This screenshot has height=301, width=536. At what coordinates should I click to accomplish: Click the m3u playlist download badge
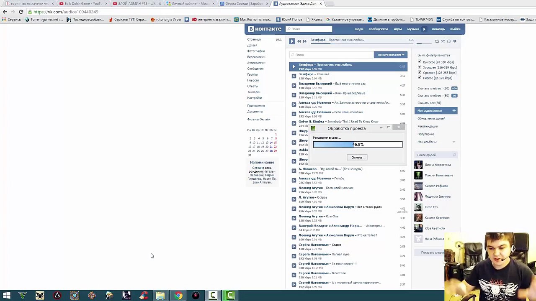tap(454, 88)
